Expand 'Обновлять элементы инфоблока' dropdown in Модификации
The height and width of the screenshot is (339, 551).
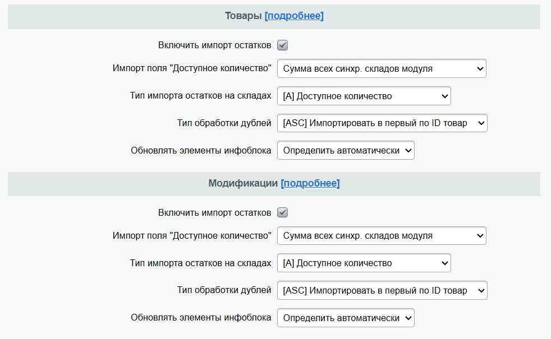coord(346,318)
